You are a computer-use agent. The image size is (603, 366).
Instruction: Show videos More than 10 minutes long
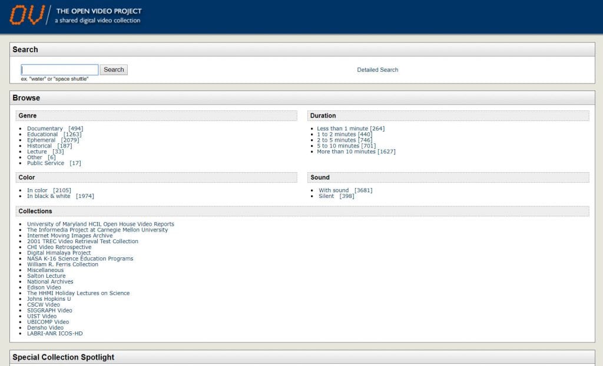coord(346,152)
